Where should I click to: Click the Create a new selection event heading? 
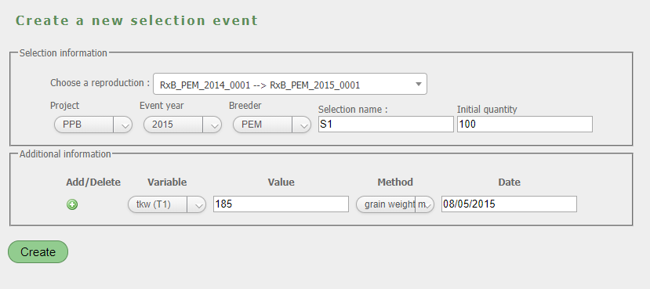click(136, 20)
